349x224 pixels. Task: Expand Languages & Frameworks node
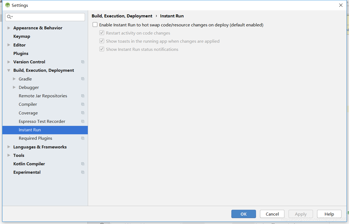tap(9, 147)
